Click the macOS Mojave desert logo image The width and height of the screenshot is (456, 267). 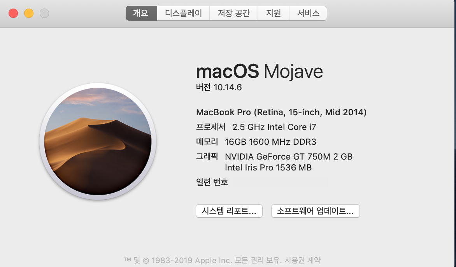[x=98, y=141]
